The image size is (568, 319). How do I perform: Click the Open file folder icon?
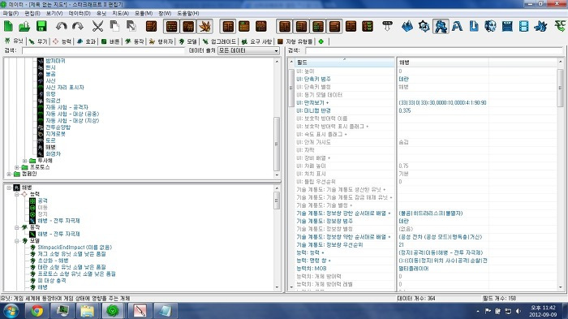pos(24,27)
